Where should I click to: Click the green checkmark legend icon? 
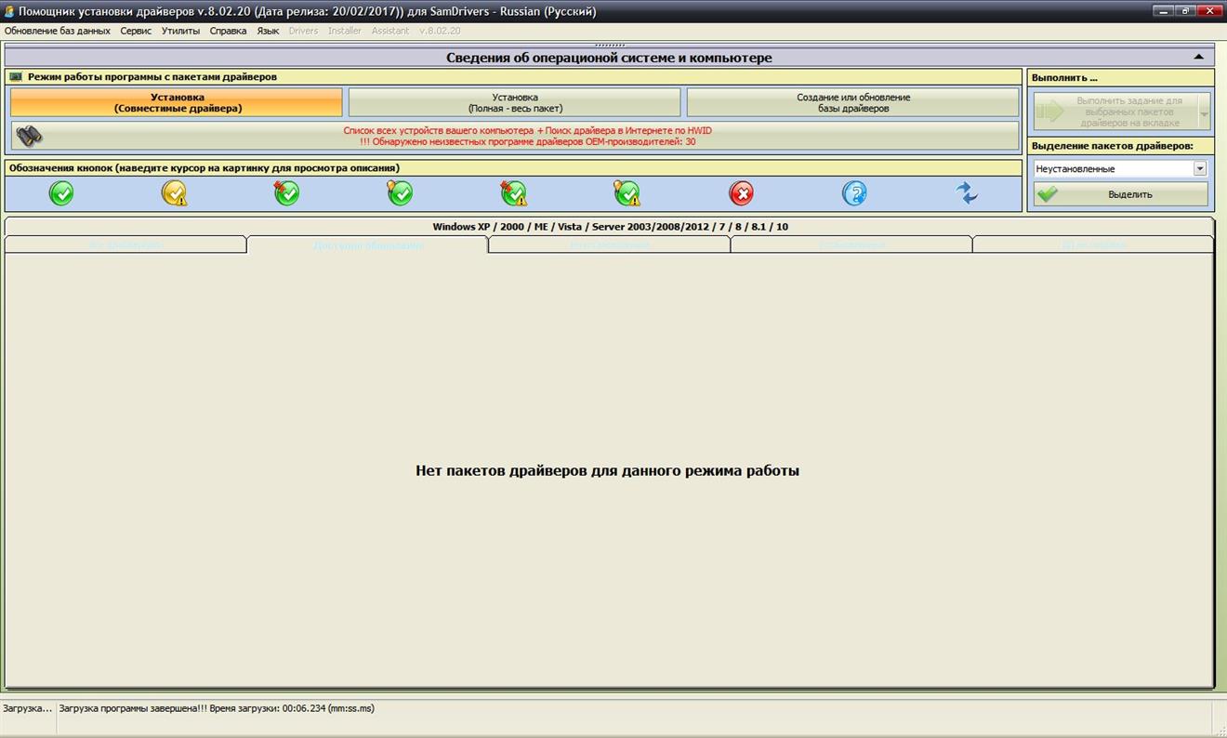[60, 193]
